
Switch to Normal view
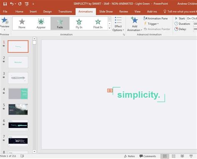point(165,156)
